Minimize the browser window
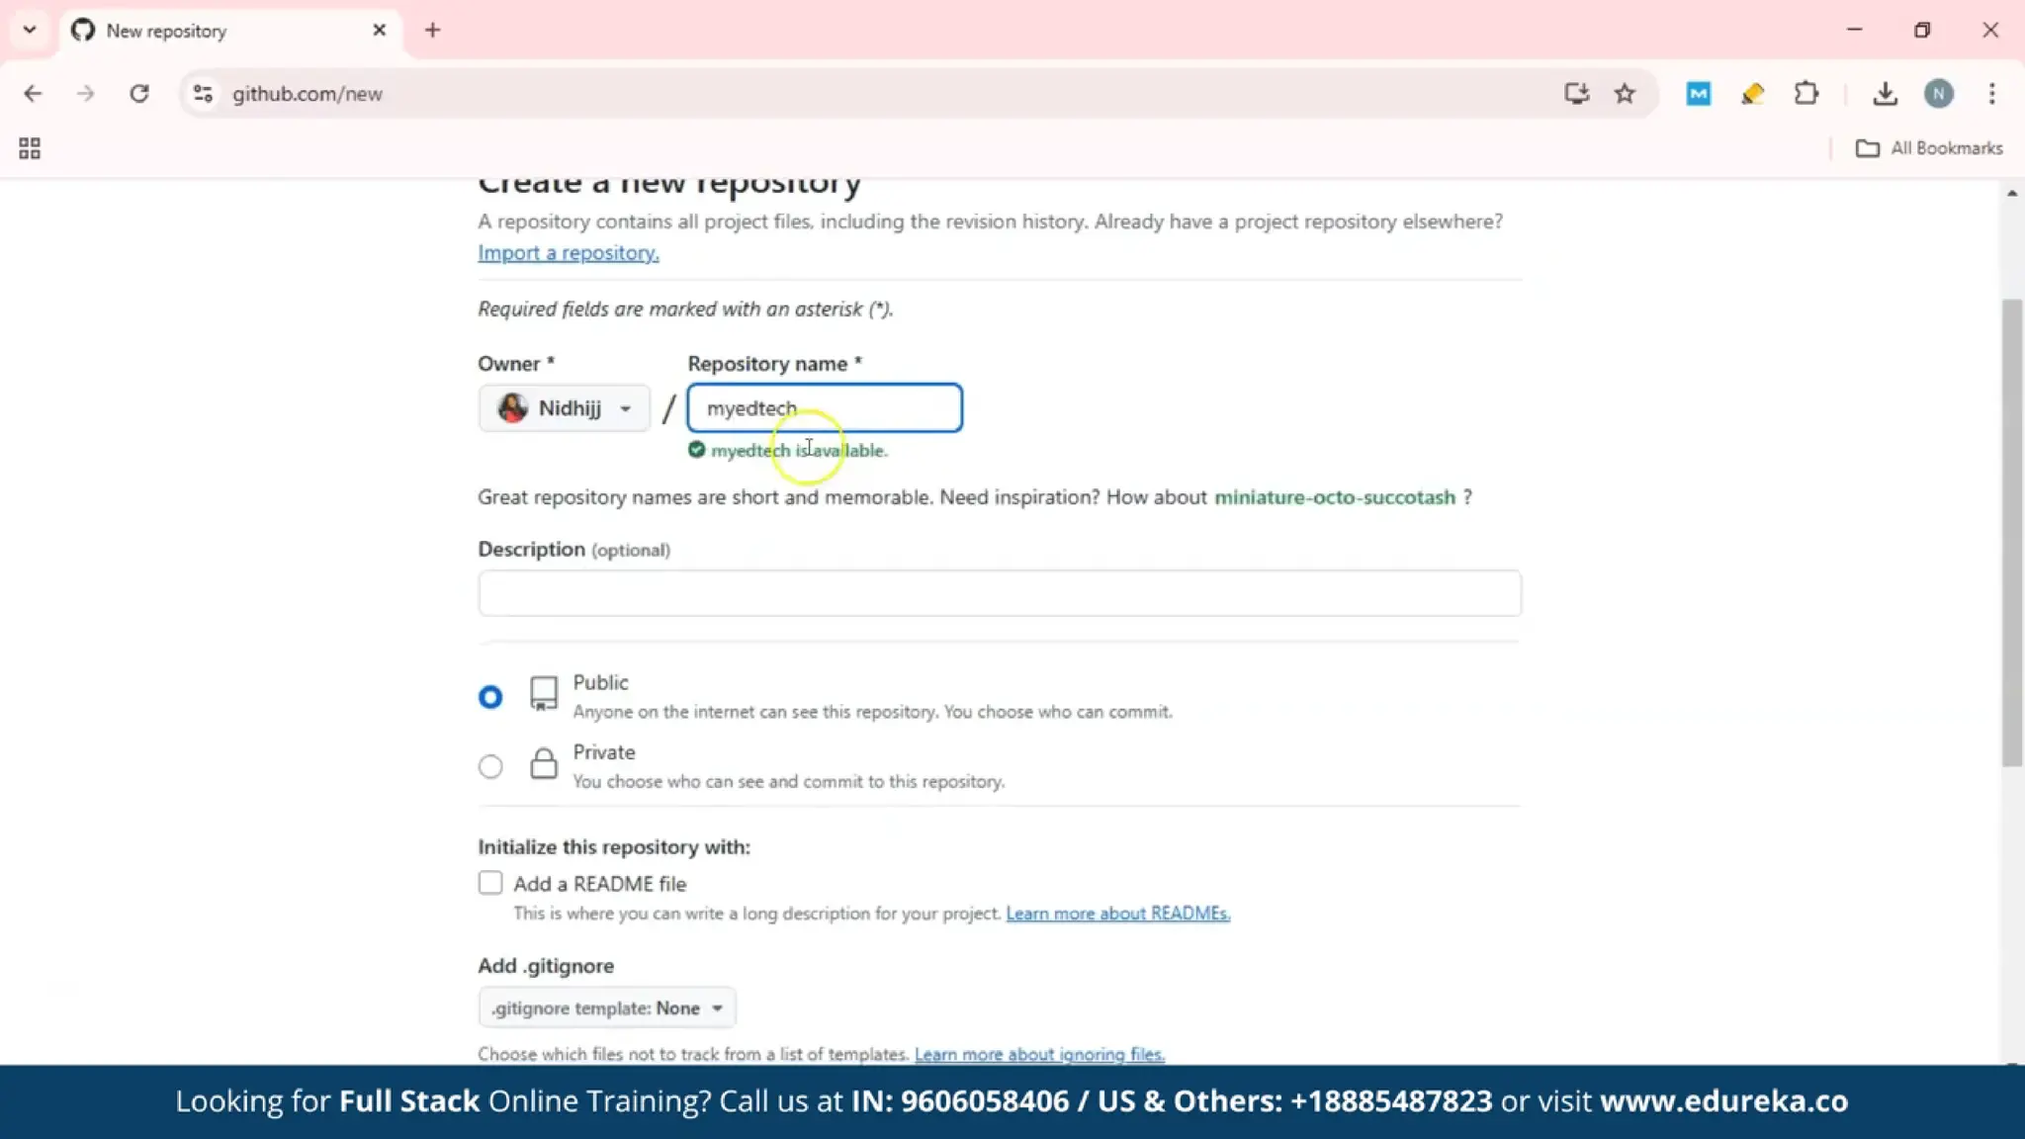2025x1139 pixels. tap(1854, 30)
